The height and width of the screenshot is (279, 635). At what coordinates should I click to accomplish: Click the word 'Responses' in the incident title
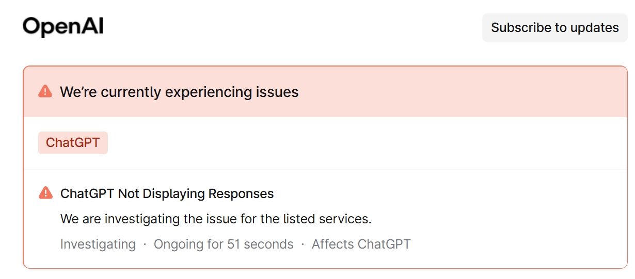pos(241,193)
